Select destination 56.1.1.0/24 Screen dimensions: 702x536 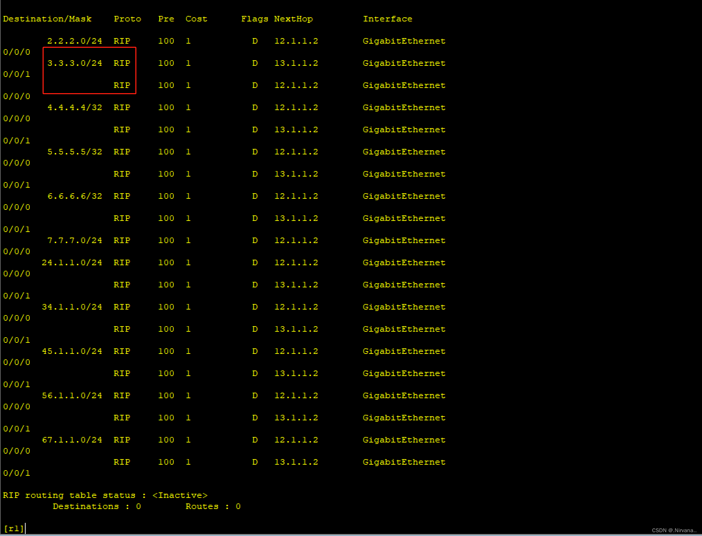pyautogui.click(x=72, y=396)
